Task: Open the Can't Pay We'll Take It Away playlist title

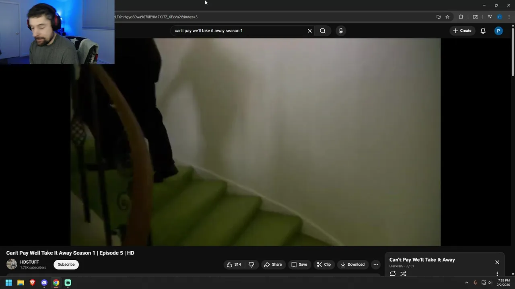Action: (422, 260)
